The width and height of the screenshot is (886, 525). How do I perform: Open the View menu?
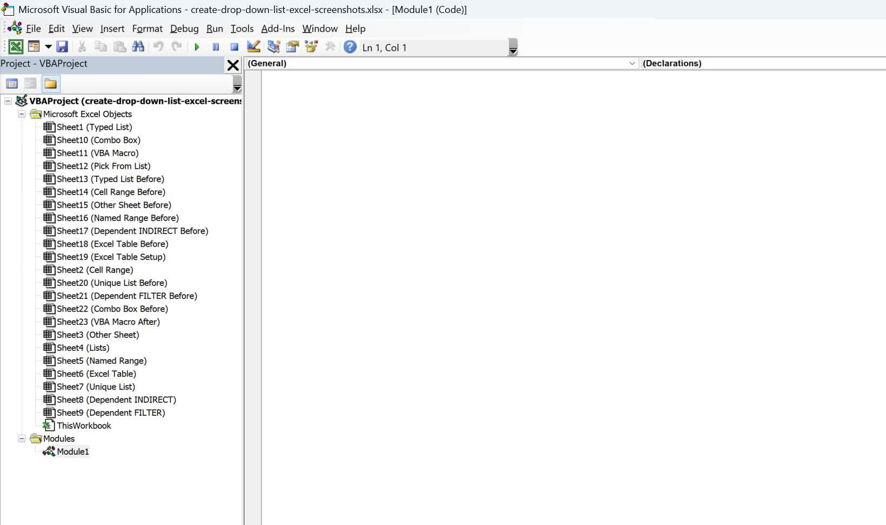tap(83, 29)
